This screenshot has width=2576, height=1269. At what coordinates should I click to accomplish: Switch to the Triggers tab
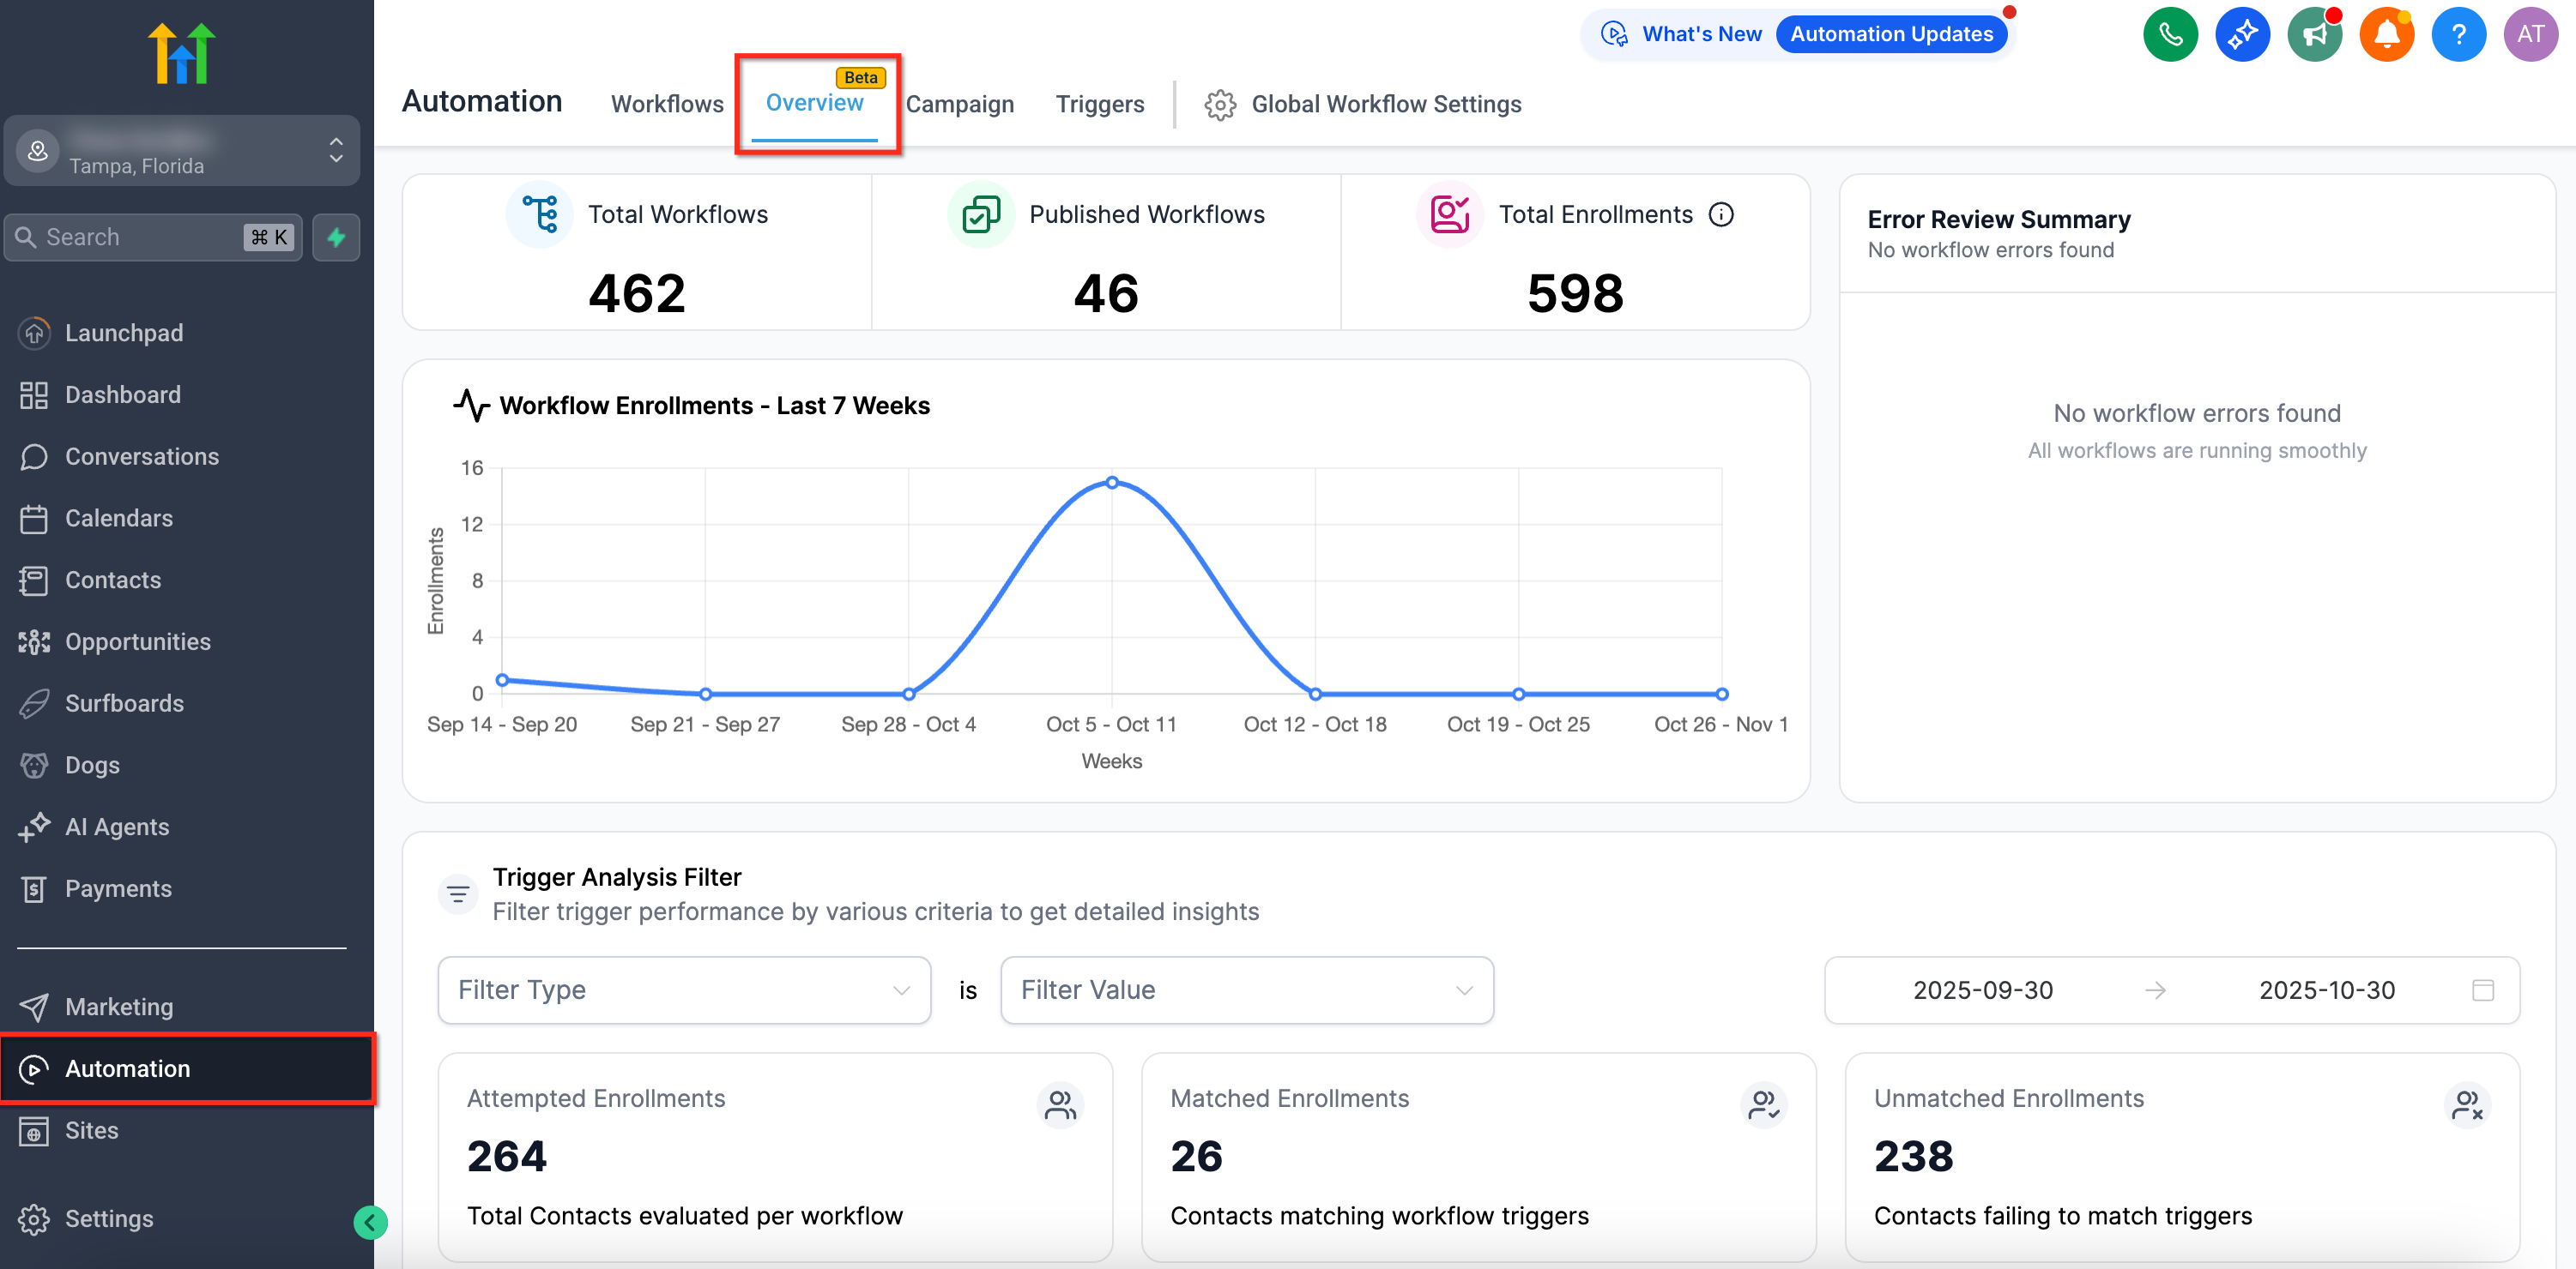(1099, 104)
